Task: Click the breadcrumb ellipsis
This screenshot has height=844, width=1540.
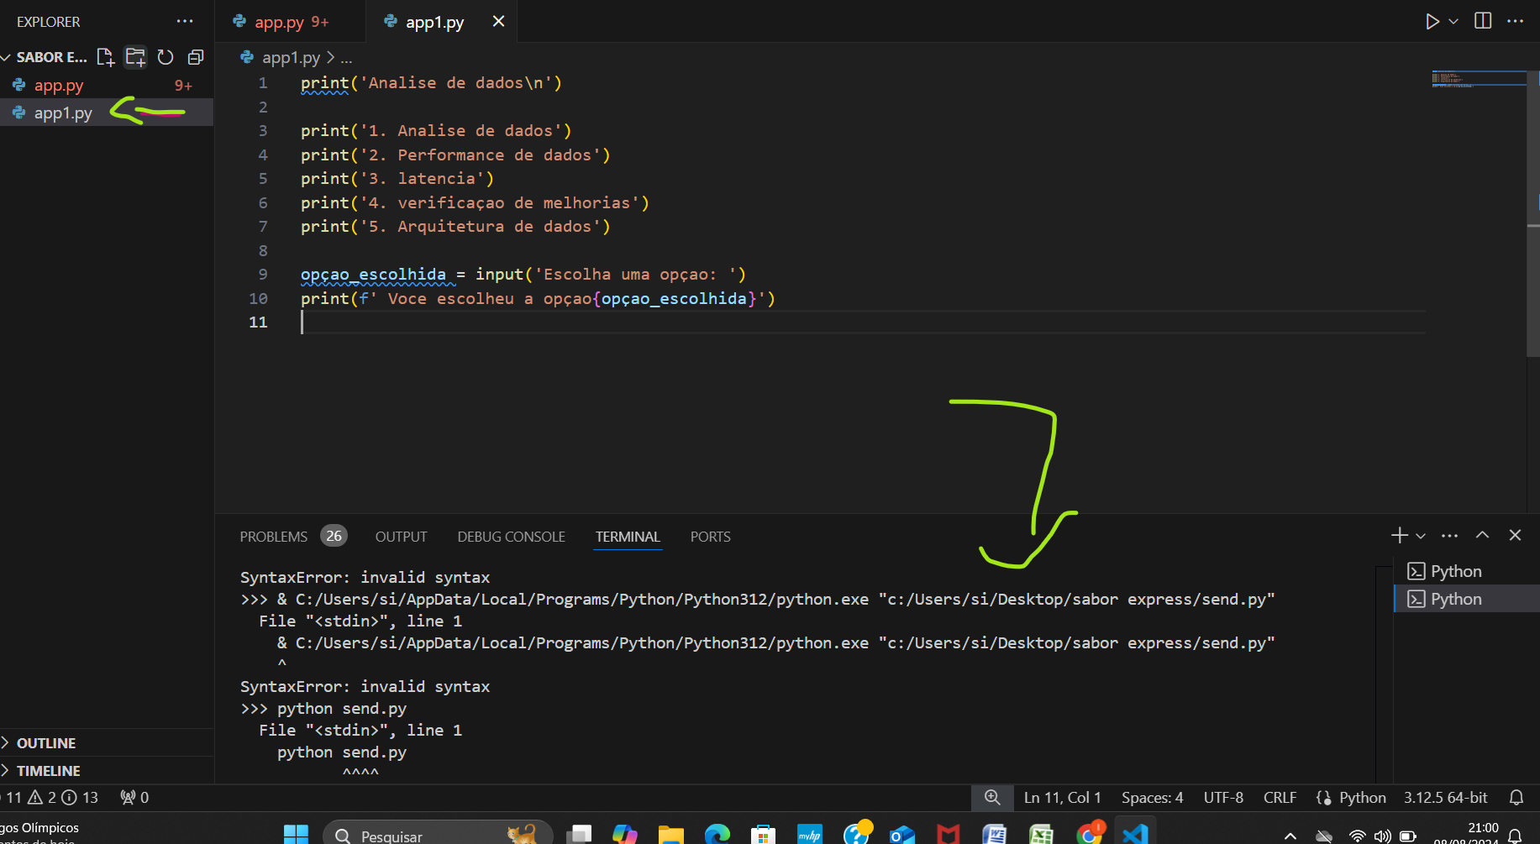Action: (x=346, y=57)
